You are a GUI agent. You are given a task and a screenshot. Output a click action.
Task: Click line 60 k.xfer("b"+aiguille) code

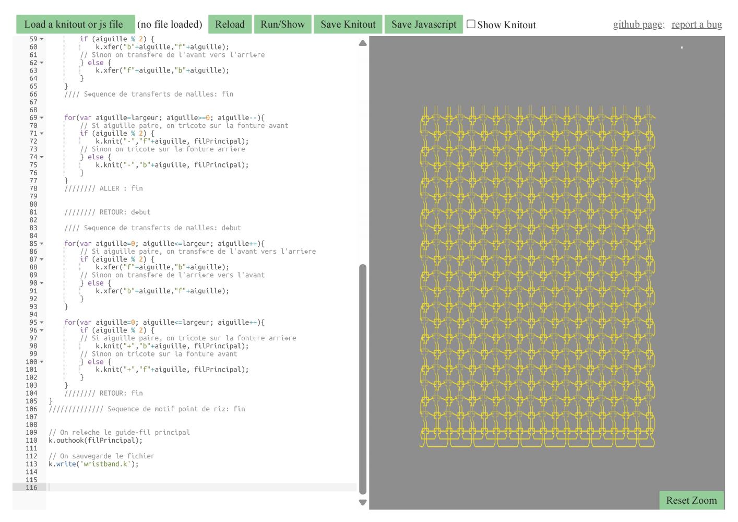point(162,47)
